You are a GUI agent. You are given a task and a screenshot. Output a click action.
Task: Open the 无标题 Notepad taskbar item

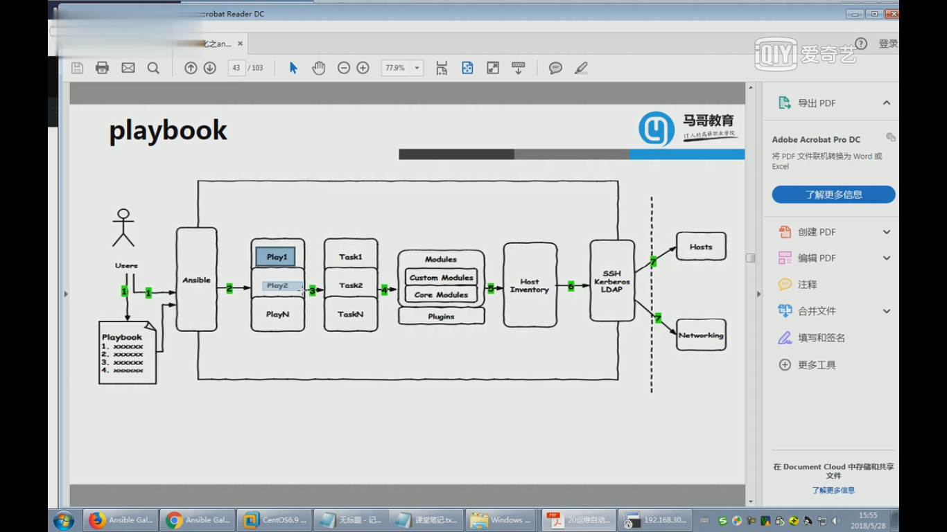tap(351, 520)
